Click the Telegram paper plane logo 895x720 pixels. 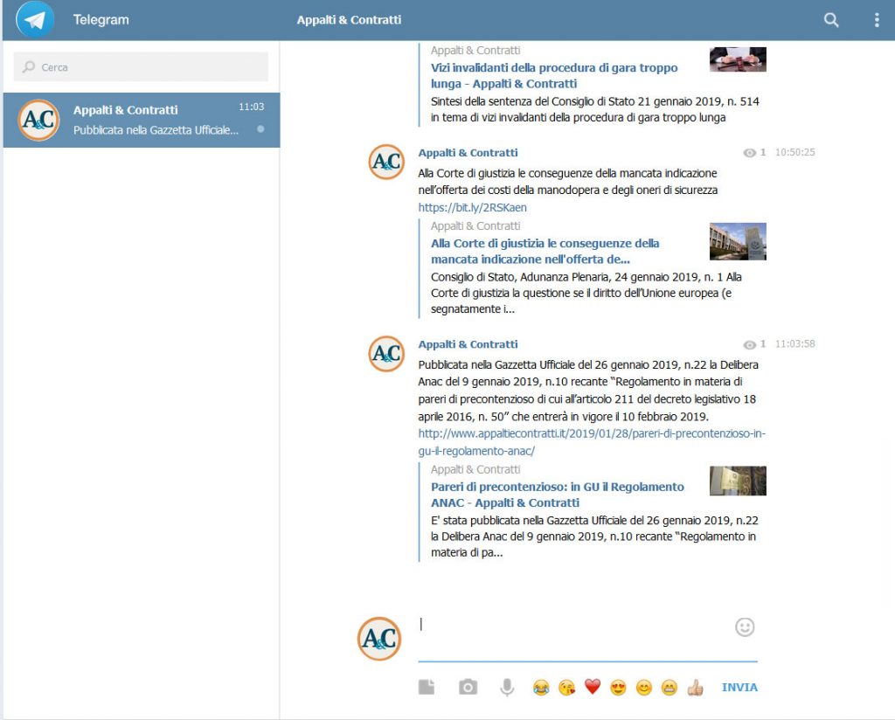click(x=35, y=19)
